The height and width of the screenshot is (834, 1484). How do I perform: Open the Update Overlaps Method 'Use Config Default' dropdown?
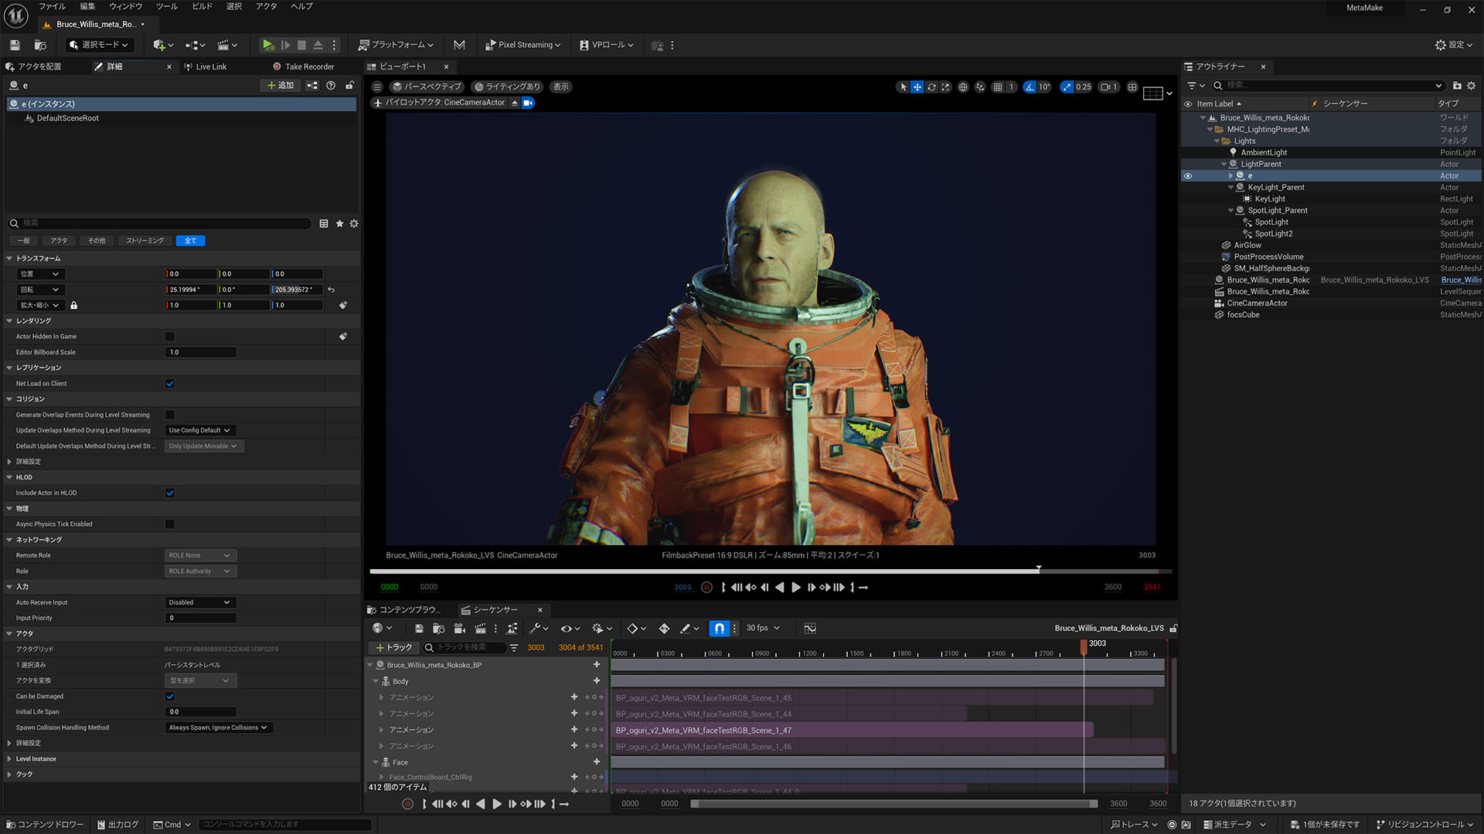pos(200,430)
